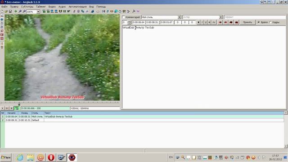
Task: Open the Spell checker icon
Action: pos(128,11)
